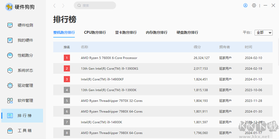Viewport: 279px width, 139px height.
Task: Switch to the 硬盘跑分排行 tab
Action: pos(187,33)
